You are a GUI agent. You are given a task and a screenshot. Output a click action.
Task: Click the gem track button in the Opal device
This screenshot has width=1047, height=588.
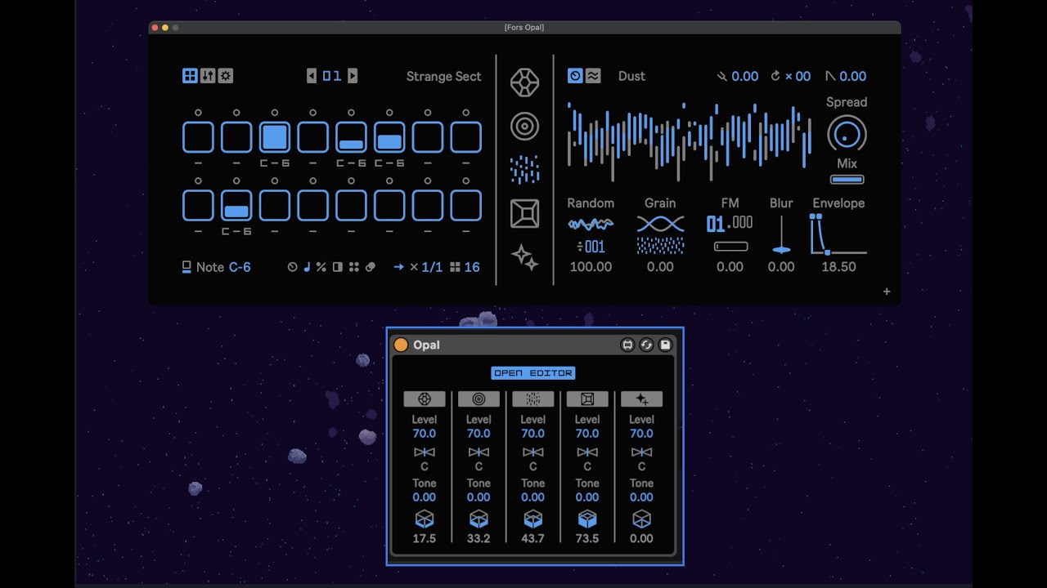pos(425,399)
